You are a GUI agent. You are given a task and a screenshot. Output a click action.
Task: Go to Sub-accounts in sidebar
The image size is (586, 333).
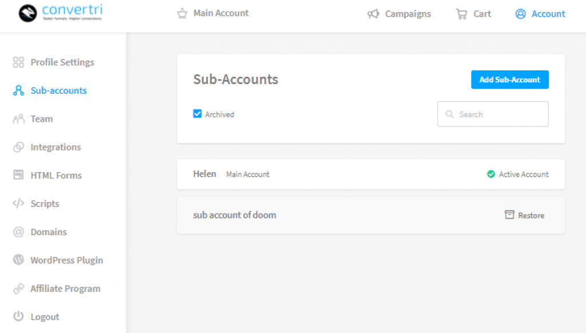coord(58,90)
